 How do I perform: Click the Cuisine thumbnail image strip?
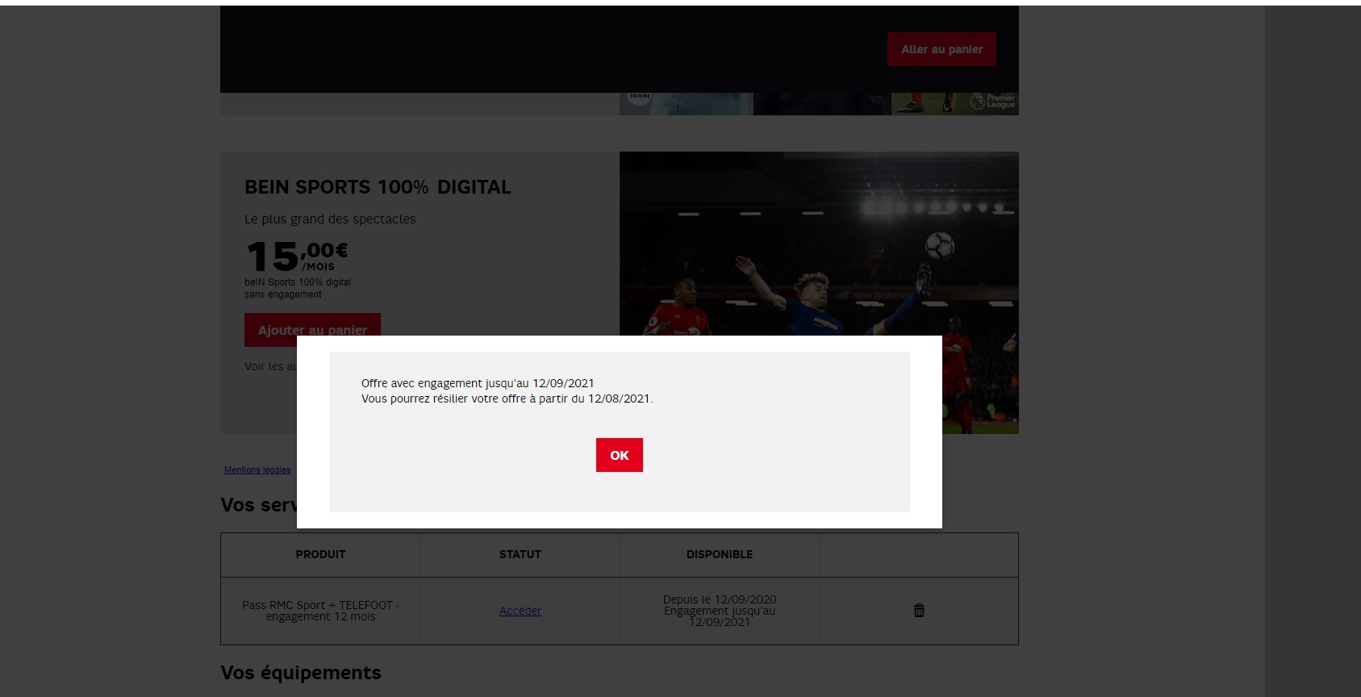pyautogui.click(x=686, y=103)
